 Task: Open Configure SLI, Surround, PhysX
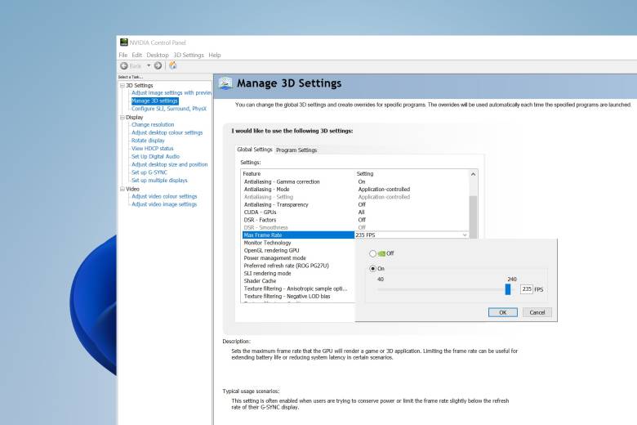pyautogui.click(x=169, y=109)
